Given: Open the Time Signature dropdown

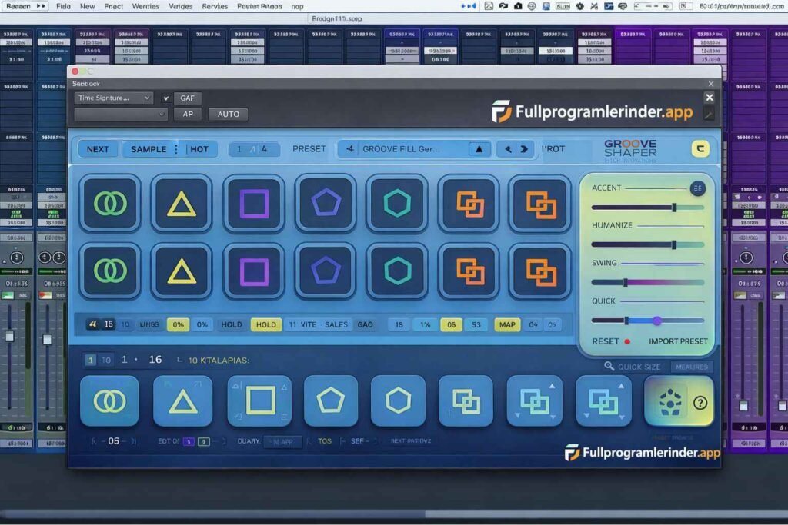Looking at the screenshot, I should click(114, 98).
